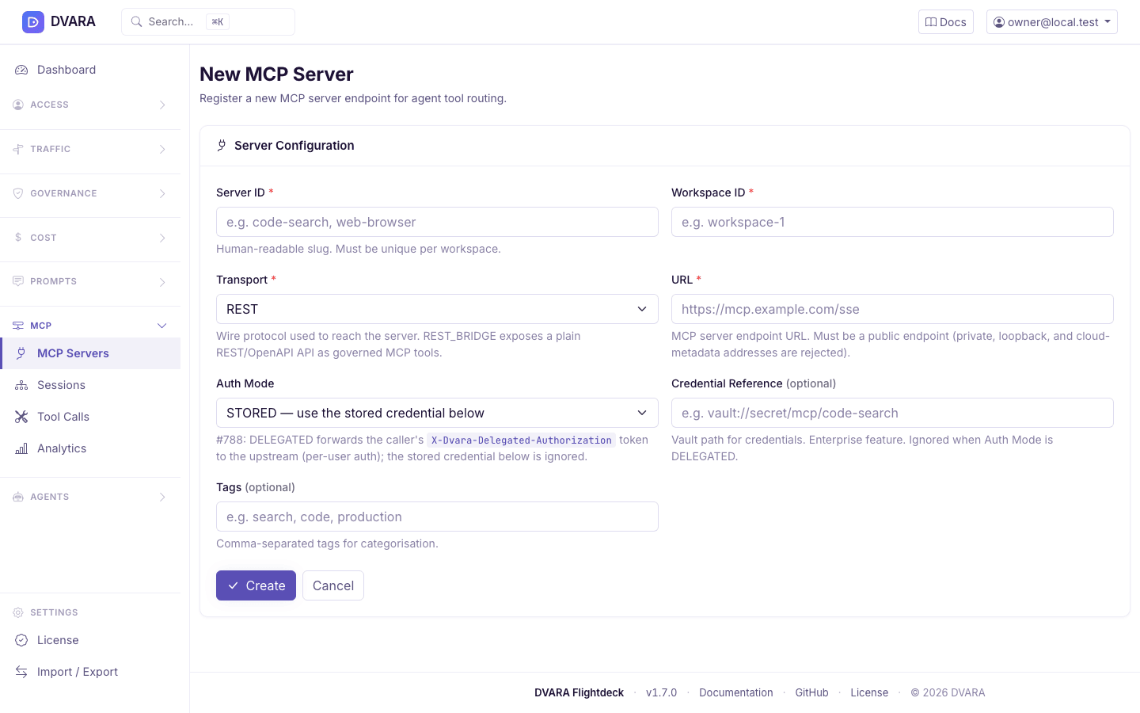1140x713 pixels.
Task: Click the License badge icon
Action: [x=21, y=640]
